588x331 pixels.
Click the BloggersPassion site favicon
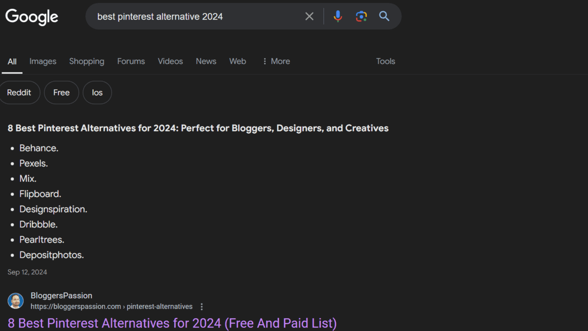pyautogui.click(x=15, y=301)
